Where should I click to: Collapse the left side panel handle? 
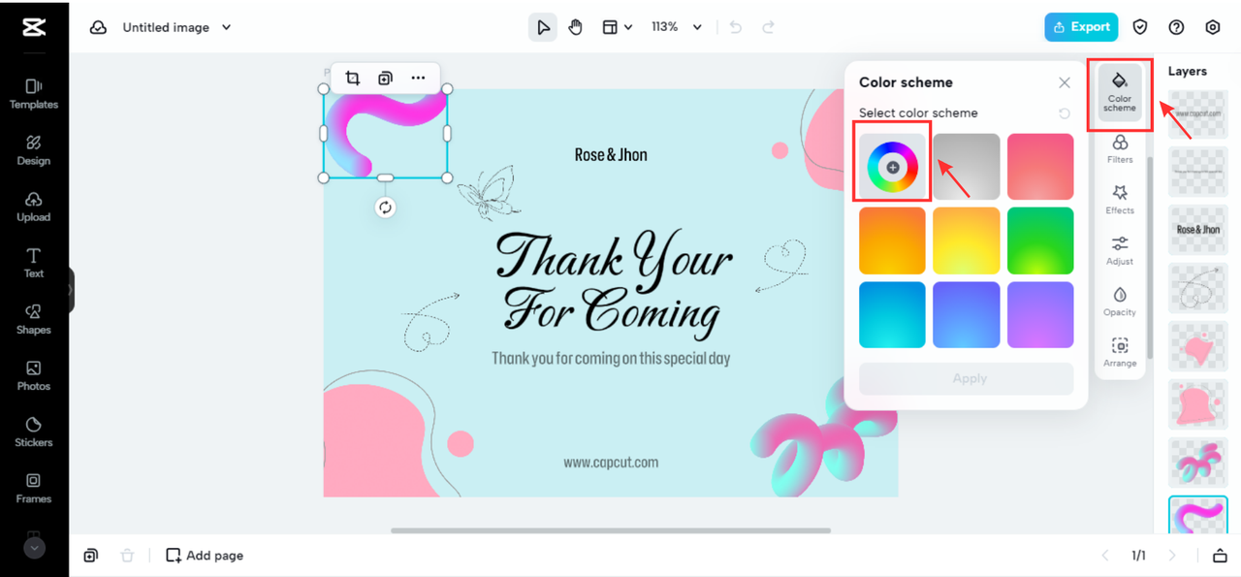(71, 290)
